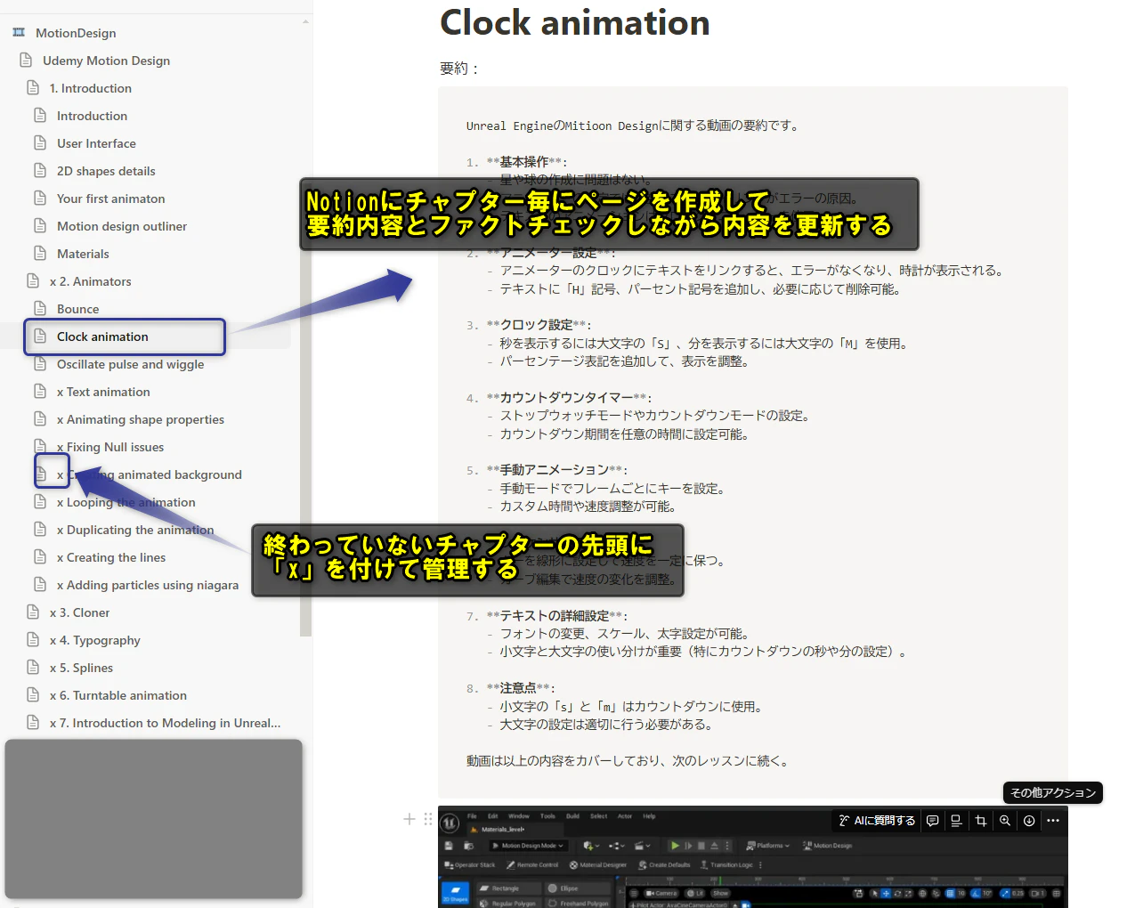Open Oscillate pulse and wiggle page
1127x908 pixels.
pyautogui.click(x=131, y=364)
